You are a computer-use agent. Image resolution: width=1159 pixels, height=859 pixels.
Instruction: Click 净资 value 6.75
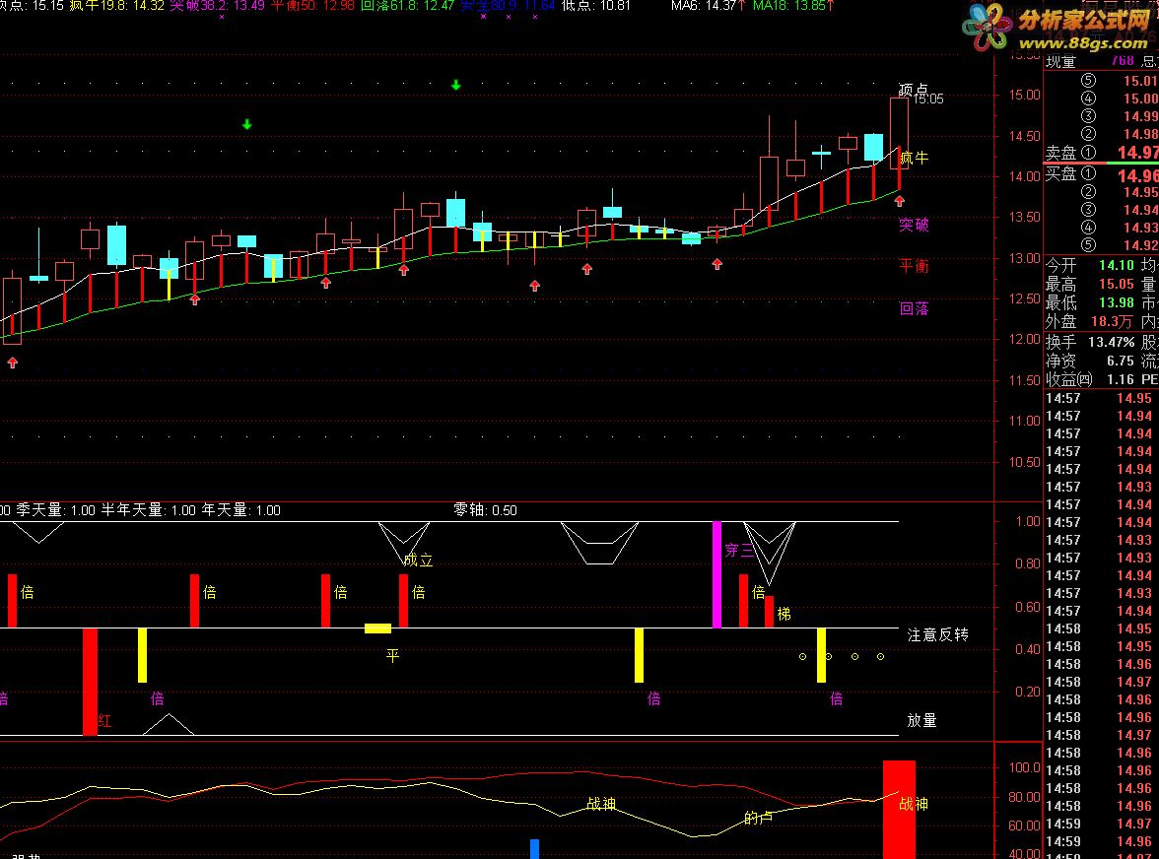1121,362
